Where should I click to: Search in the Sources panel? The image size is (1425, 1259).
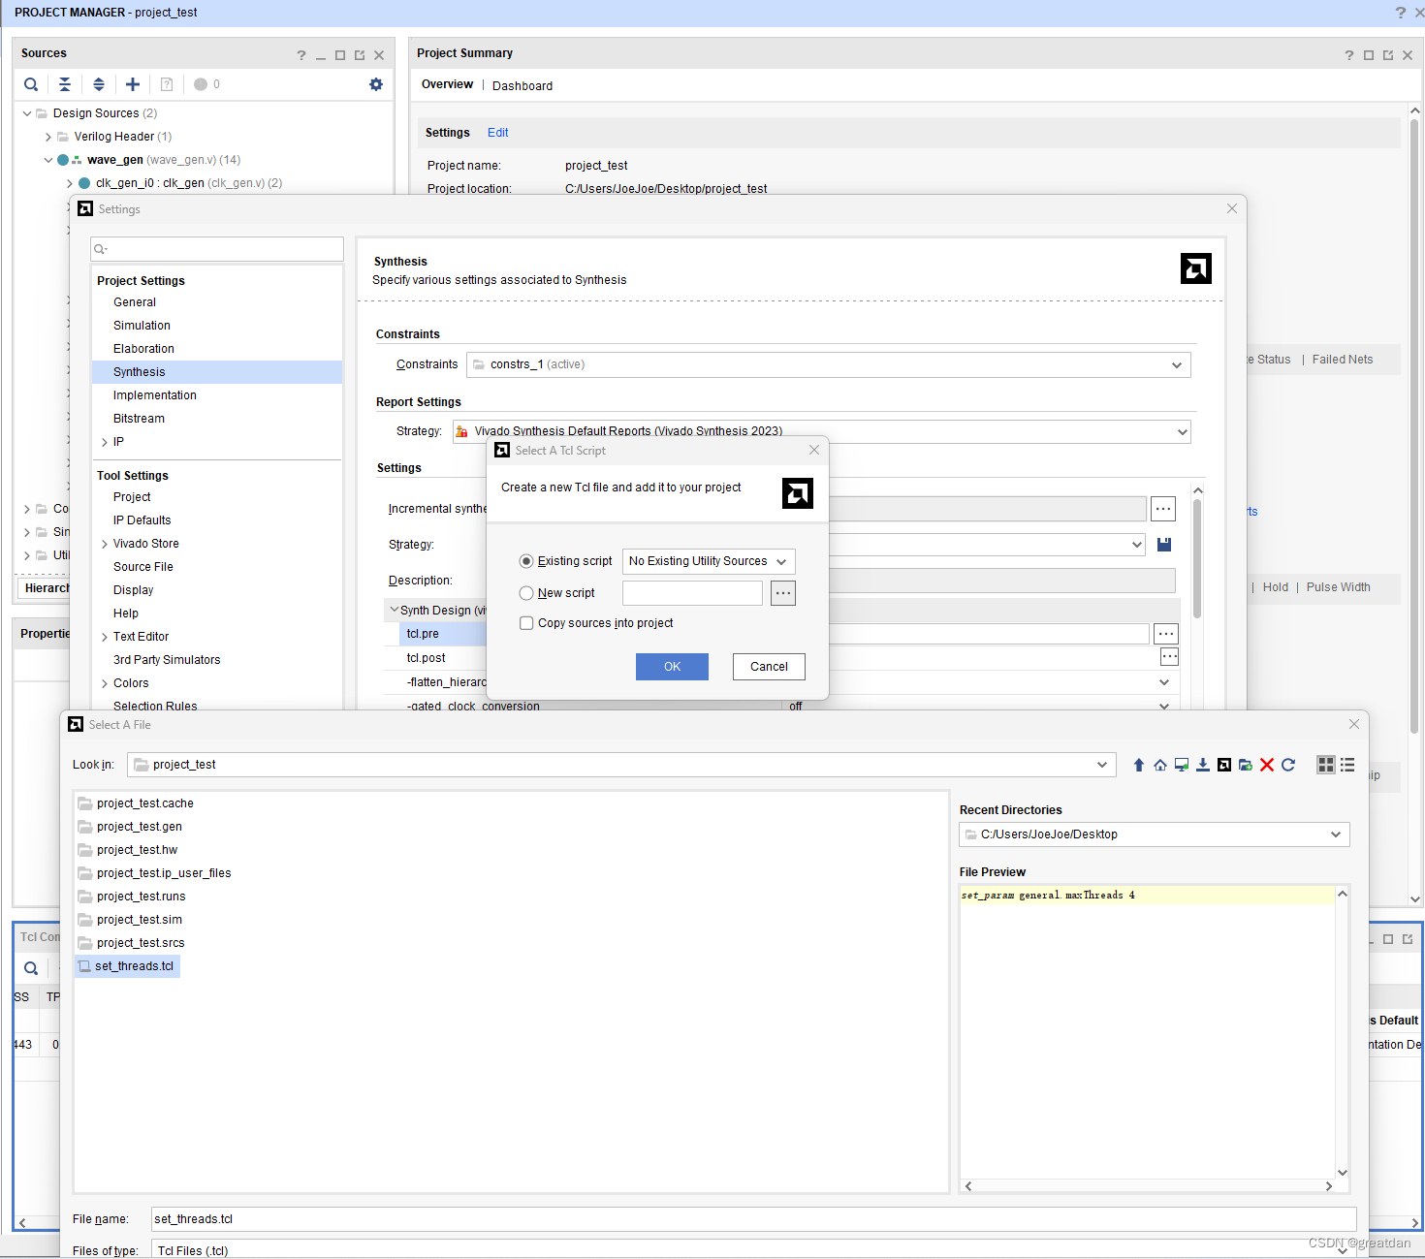coord(31,84)
